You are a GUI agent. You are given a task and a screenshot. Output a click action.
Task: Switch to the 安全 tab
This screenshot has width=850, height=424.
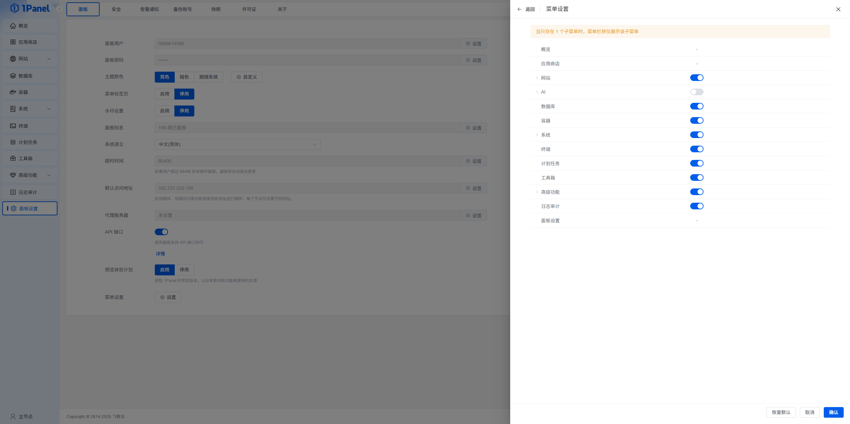click(x=116, y=9)
